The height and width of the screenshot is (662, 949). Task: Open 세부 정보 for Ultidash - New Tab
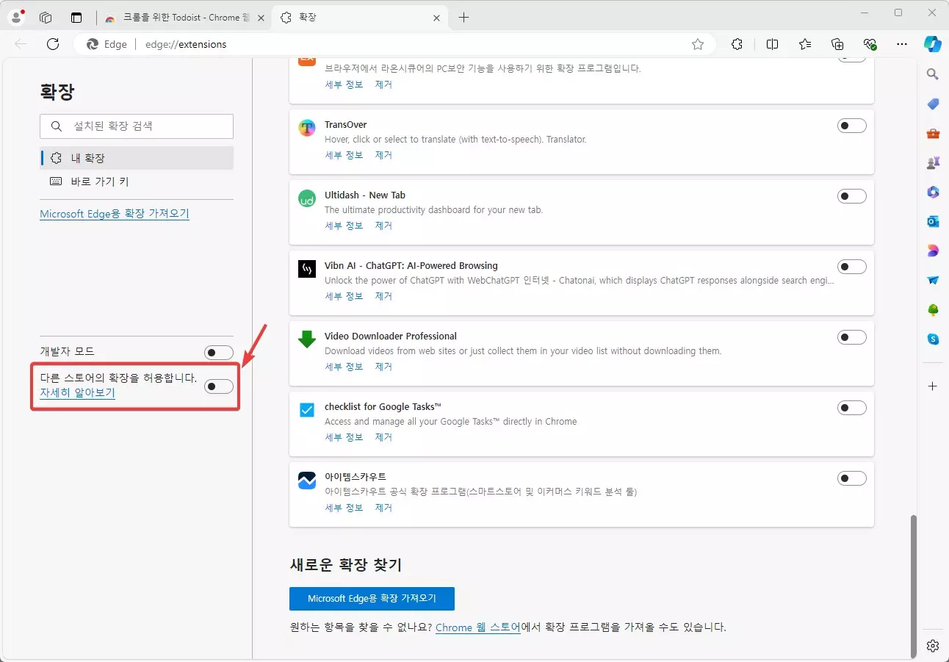click(x=344, y=226)
